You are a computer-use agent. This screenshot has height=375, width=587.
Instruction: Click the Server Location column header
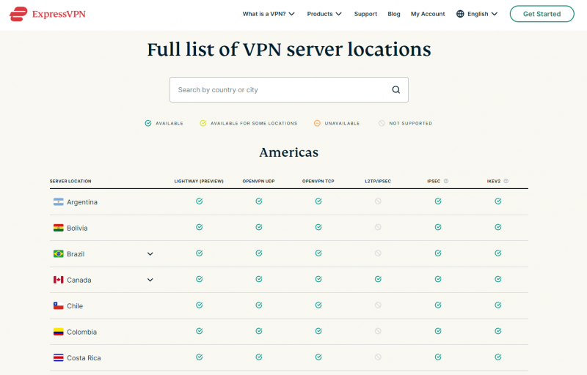click(x=70, y=181)
